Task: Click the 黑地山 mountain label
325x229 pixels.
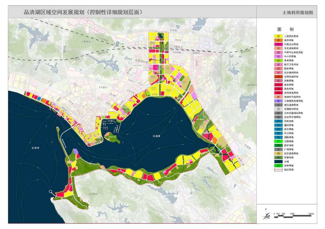Action: tap(87, 41)
